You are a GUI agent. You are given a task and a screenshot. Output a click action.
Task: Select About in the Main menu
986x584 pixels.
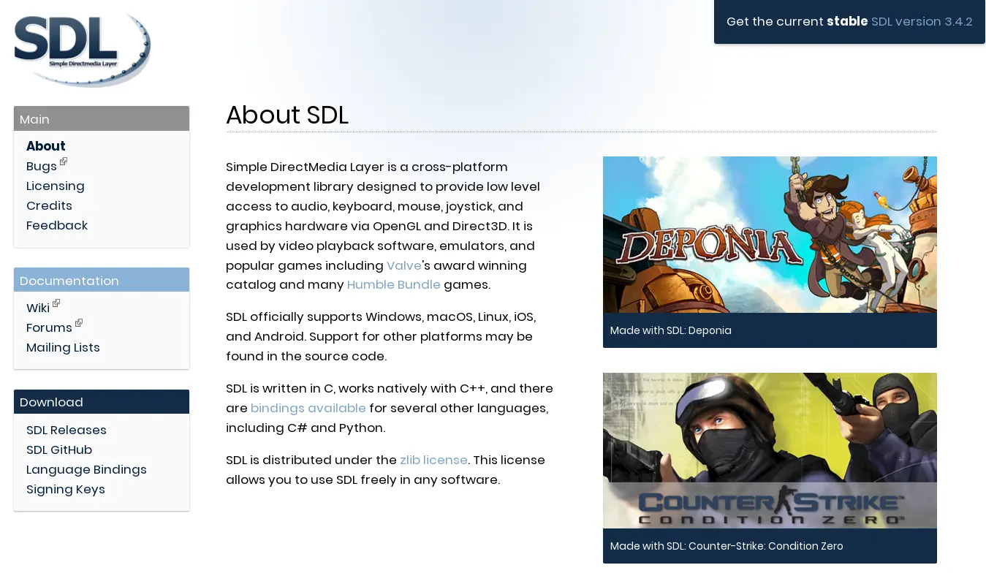[x=45, y=146]
